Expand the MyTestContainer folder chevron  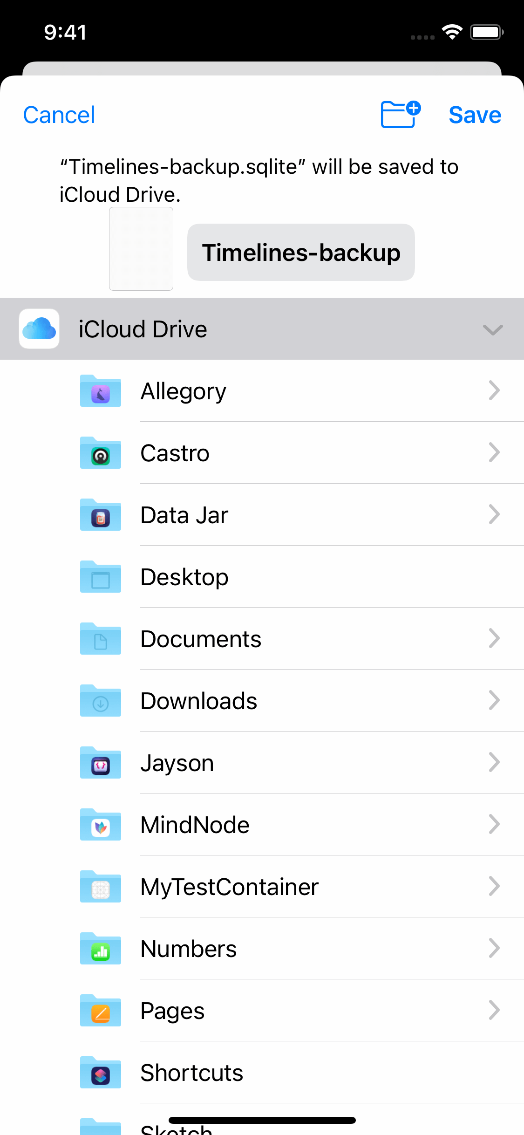click(494, 886)
